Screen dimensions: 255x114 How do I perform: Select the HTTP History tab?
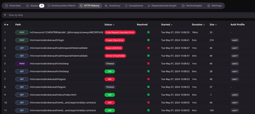[90, 6]
